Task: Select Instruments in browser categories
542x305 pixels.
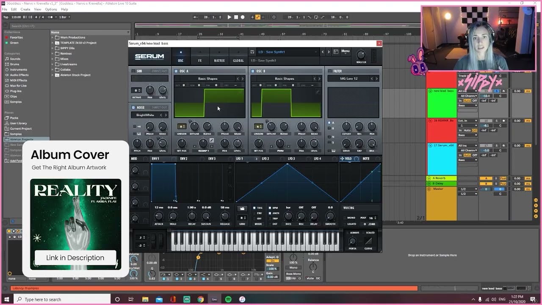Action: (18, 69)
